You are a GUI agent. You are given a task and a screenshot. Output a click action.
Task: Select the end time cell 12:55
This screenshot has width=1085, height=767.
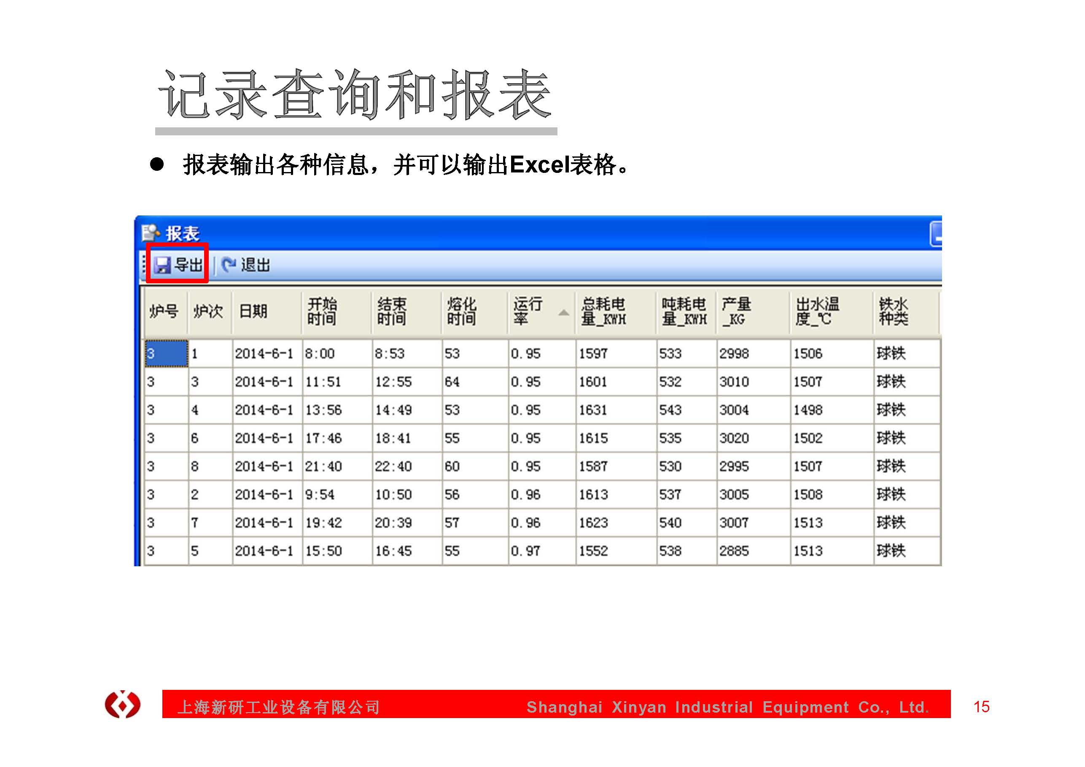pyautogui.click(x=407, y=382)
